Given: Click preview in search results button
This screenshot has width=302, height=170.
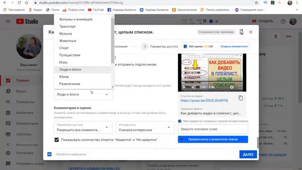Looking at the screenshot, I should 213,139.
